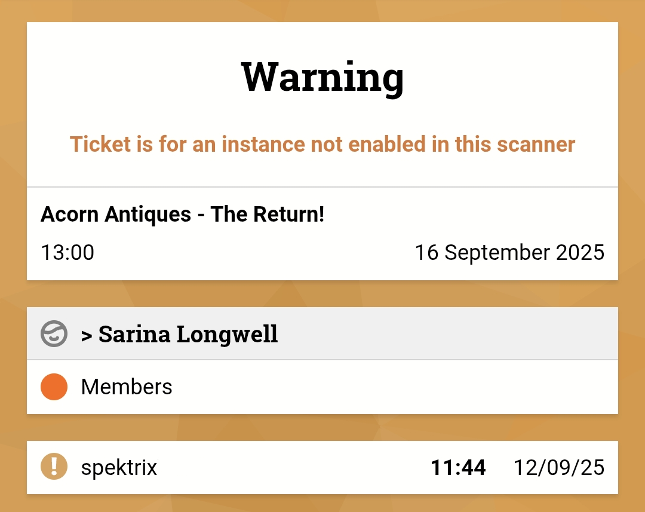Viewport: 645px width, 512px height.
Task: Open the Acorn Antiques event details
Action: tap(183, 214)
